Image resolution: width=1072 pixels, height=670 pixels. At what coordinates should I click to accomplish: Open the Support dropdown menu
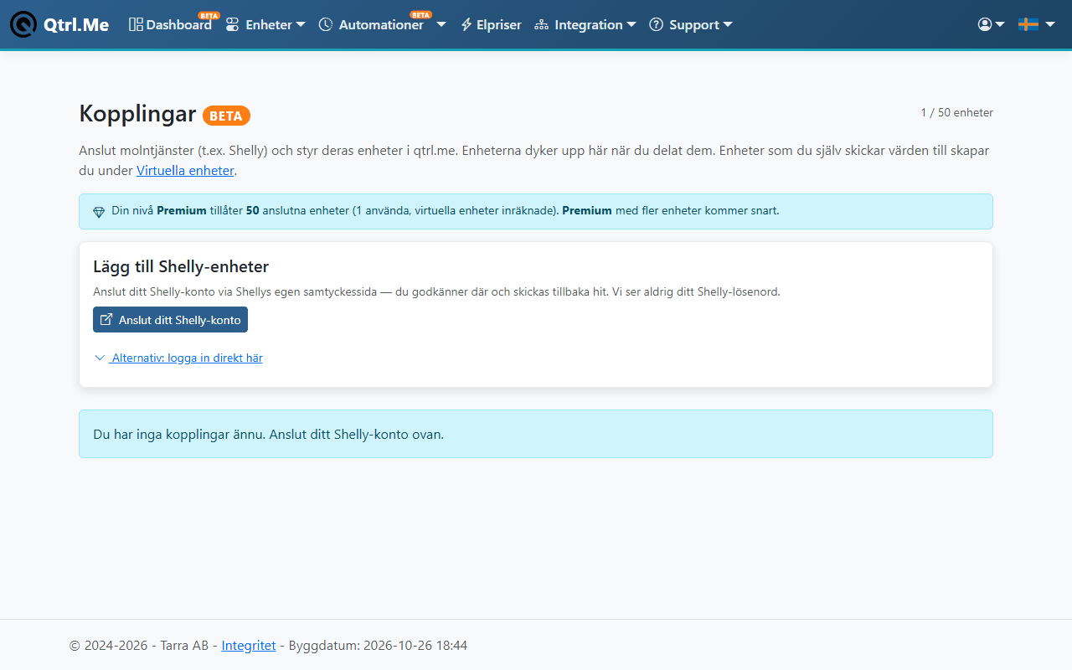coord(691,24)
